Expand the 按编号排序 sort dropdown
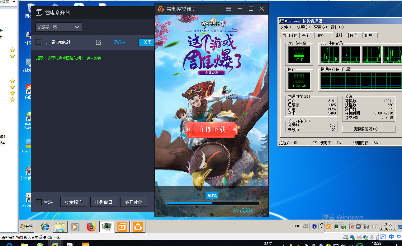The width and height of the screenshot is (402, 246). pos(59,27)
